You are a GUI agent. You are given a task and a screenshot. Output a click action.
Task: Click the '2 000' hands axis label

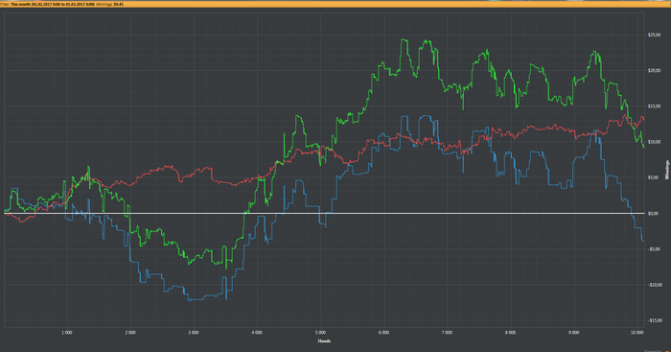click(x=130, y=332)
